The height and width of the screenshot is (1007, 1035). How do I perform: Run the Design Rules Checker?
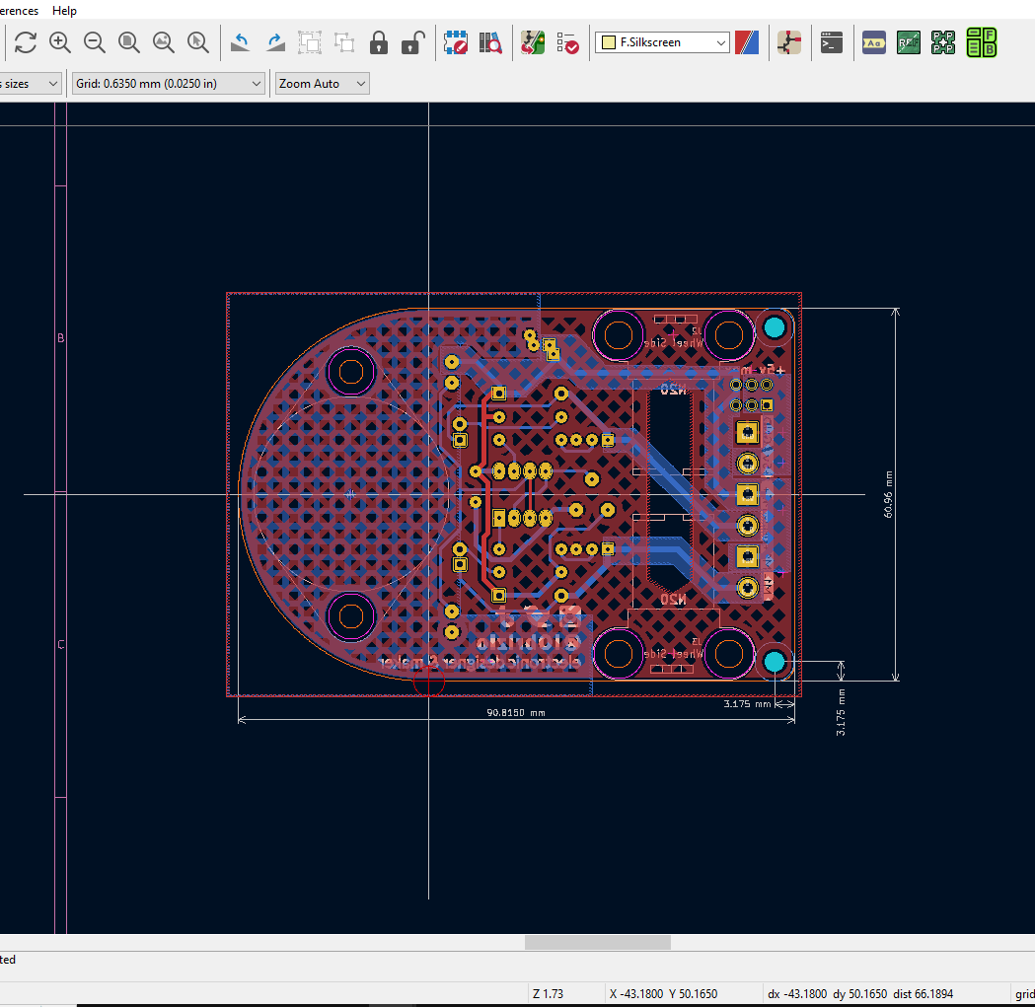(x=567, y=42)
